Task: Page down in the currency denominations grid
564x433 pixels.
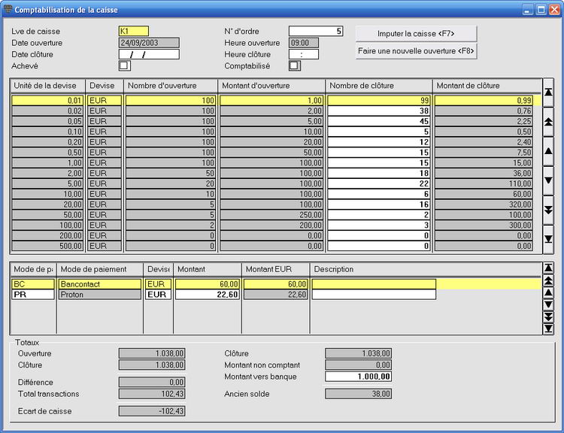Action: coord(548,210)
